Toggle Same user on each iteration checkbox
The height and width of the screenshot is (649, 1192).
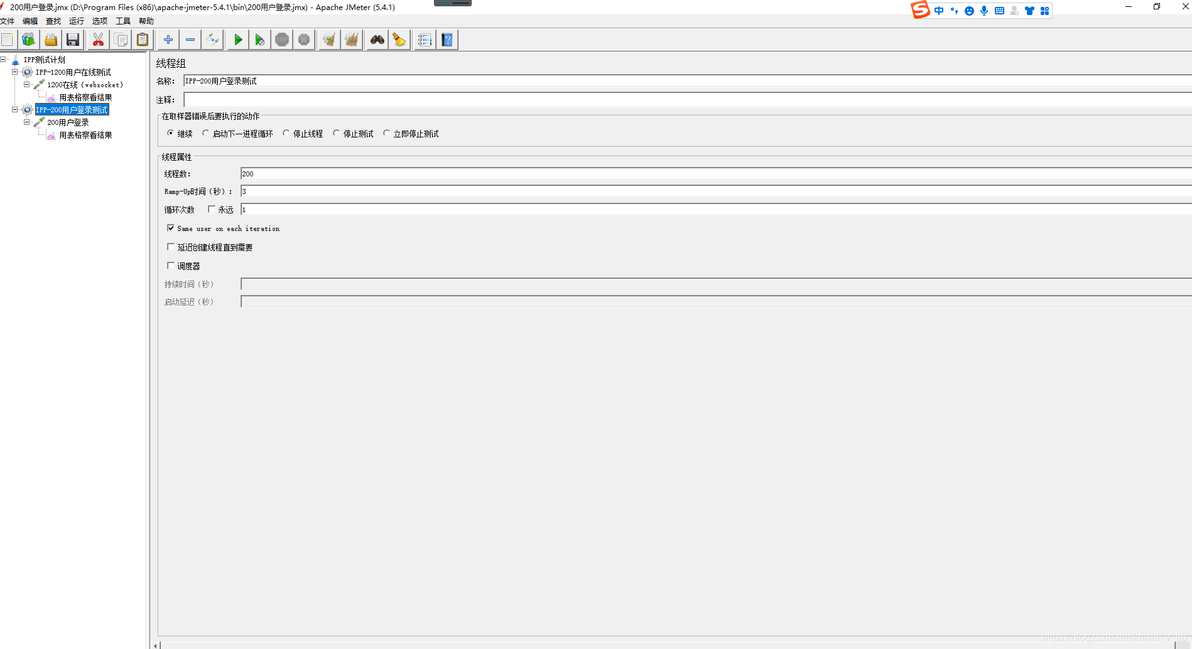pyautogui.click(x=171, y=228)
